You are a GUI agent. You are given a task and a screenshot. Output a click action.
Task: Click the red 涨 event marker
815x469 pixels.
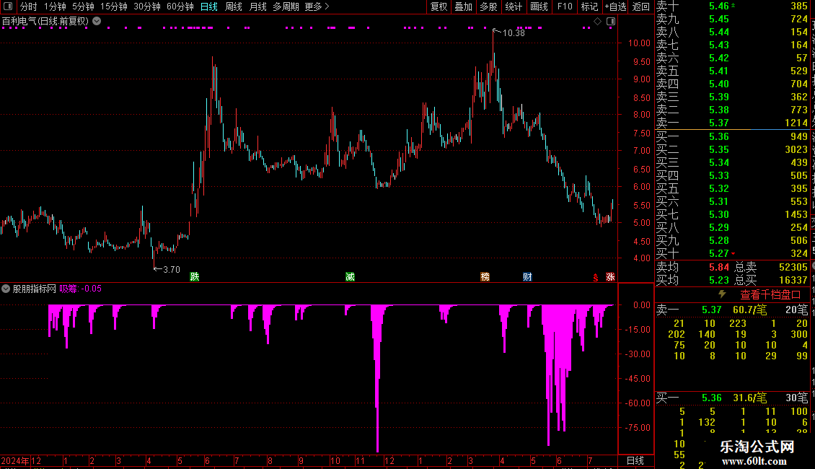pos(610,276)
